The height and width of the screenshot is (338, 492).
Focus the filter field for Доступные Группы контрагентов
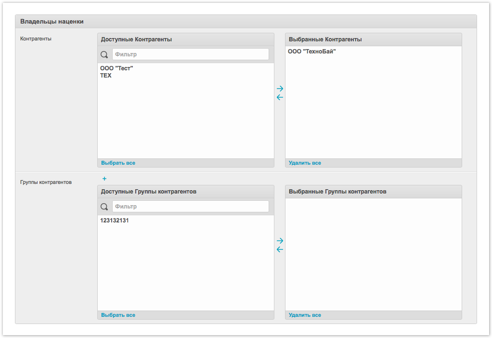tap(190, 207)
